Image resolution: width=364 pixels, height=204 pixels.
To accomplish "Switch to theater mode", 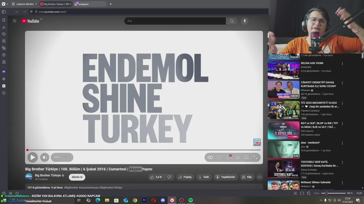I will (246, 157).
